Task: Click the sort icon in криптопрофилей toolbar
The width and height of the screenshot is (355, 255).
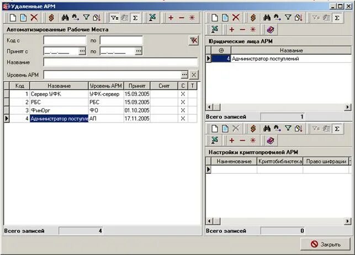Action: point(298,129)
